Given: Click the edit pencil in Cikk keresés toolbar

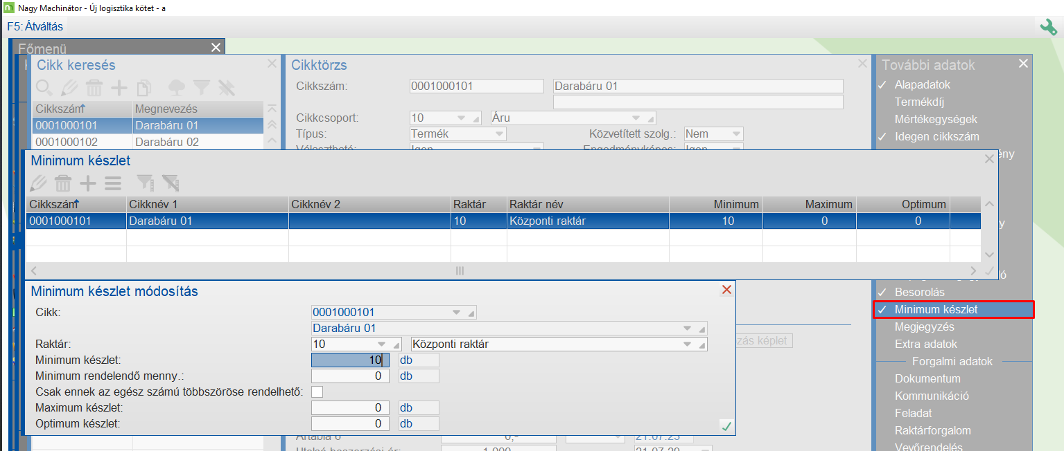Looking at the screenshot, I should 69,88.
